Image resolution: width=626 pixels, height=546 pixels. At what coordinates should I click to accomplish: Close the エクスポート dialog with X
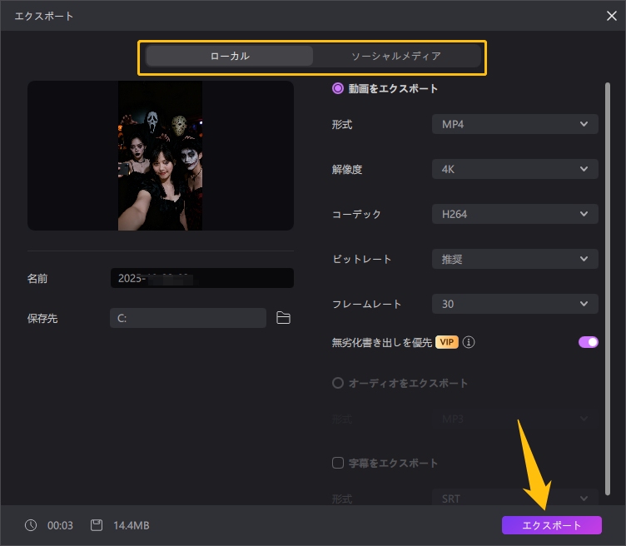pos(612,15)
